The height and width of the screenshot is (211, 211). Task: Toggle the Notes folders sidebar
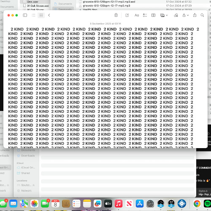(25, 15)
